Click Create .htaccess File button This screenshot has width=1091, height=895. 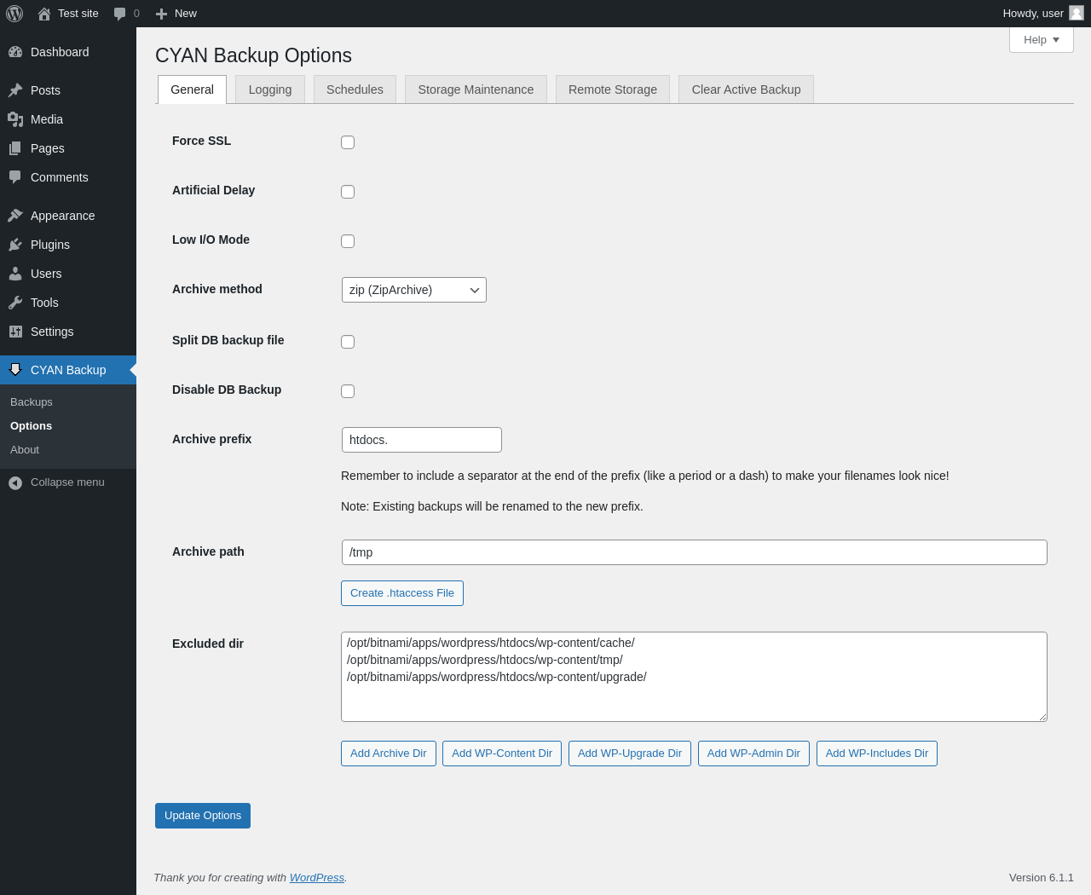pyautogui.click(x=402, y=593)
